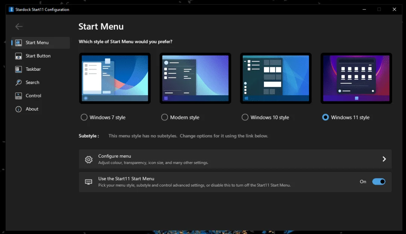
Task: Click the Substyle label
Action: (89, 136)
